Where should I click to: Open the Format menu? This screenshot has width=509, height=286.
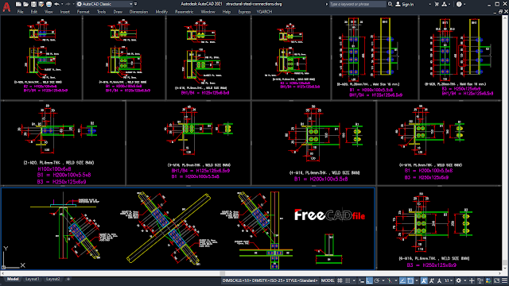click(x=83, y=12)
